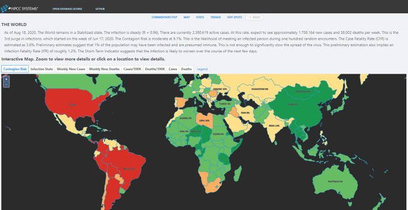Select the Deaths/100K map view
Screen dimensions: 408x210
coord(155,69)
